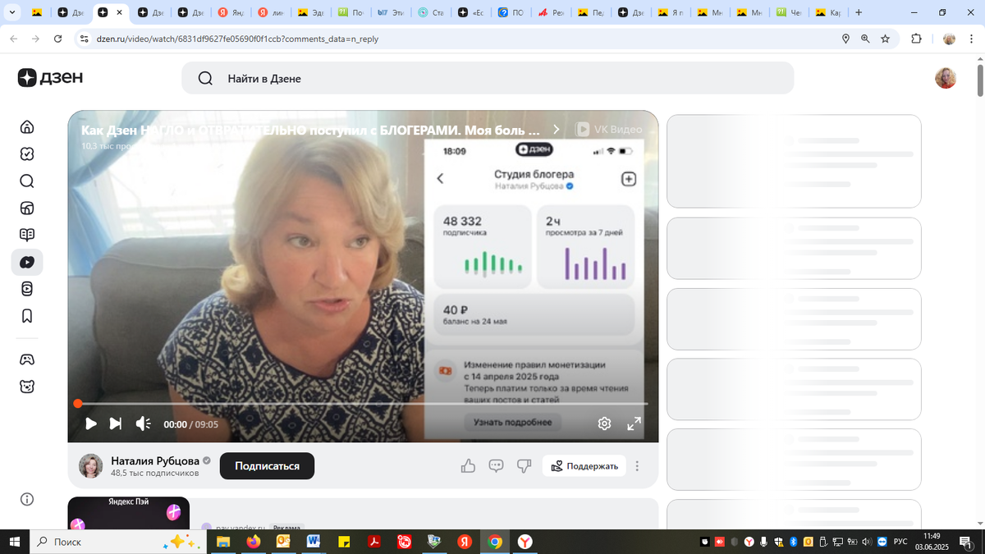
Task: Open Наталия Рубцова channel name link
Action: [x=154, y=460]
